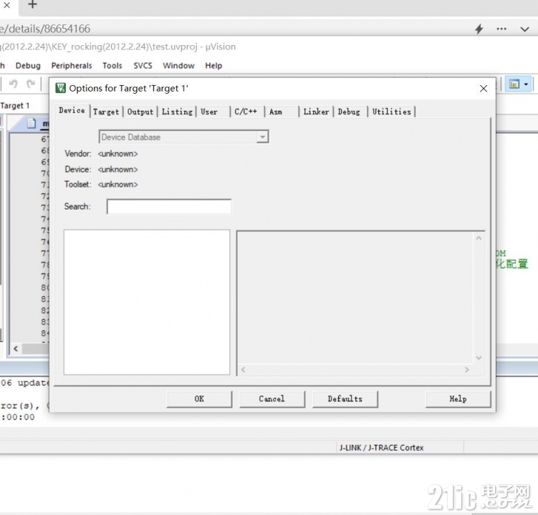Select the Listing tab
The image size is (538, 515).
[x=177, y=112]
